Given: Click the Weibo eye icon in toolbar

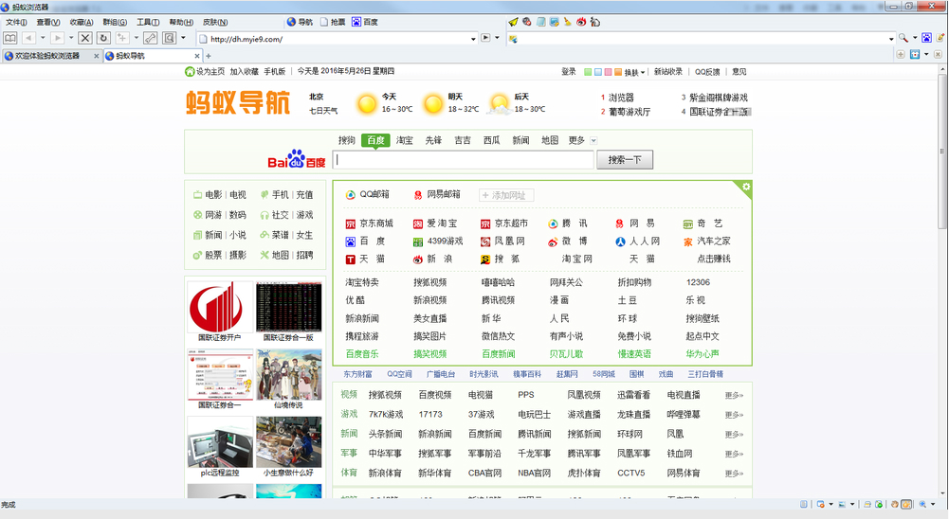Looking at the screenshot, I should click(579, 21).
